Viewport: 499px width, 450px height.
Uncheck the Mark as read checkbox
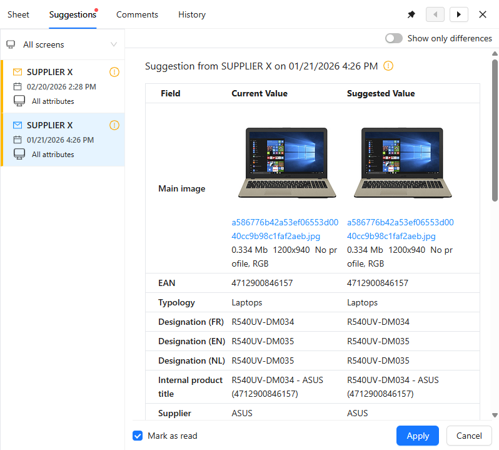(x=138, y=436)
